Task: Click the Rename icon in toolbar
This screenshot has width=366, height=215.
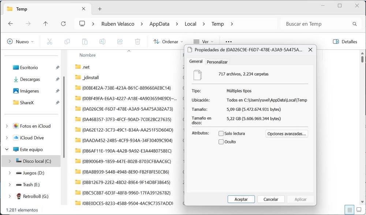Action: point(102,42)
